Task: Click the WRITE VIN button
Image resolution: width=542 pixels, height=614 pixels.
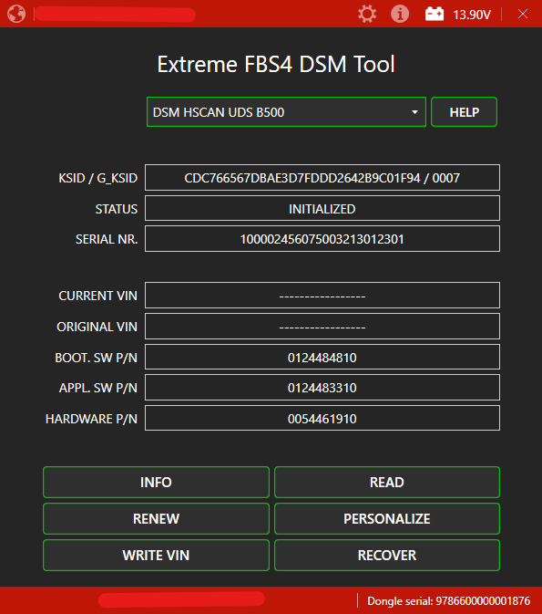Action: click(x=156, y=555)
